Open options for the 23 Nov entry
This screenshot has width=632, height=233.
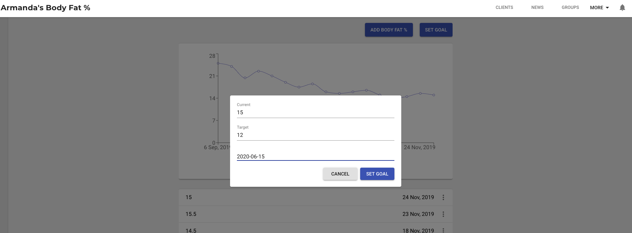(443, 214)
